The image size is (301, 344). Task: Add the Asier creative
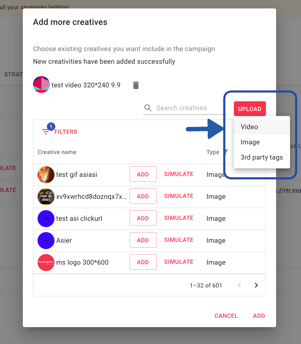point(143,240)
